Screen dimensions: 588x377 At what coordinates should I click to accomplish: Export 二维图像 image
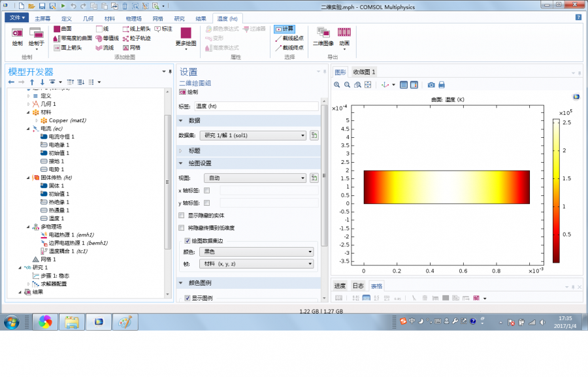point(323,37)
